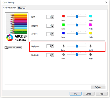Click the Defaults button
110x98 pixels.
[98, 87]
